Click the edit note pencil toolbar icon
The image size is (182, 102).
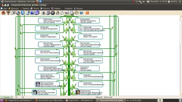pos(28,13)
